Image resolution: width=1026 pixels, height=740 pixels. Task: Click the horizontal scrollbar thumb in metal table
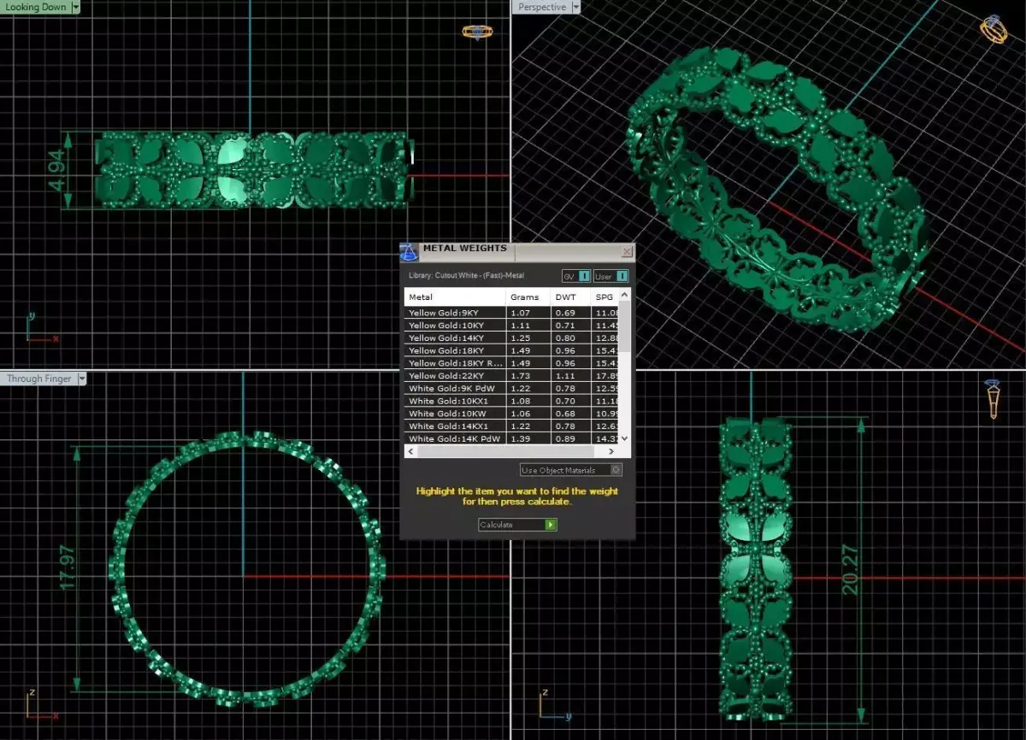point(505,451)
